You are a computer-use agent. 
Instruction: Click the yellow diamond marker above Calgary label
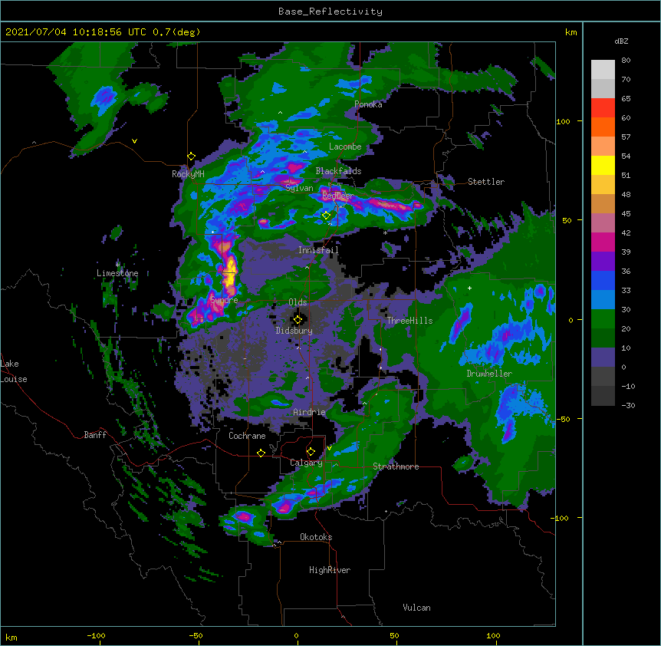pos(311,452)
